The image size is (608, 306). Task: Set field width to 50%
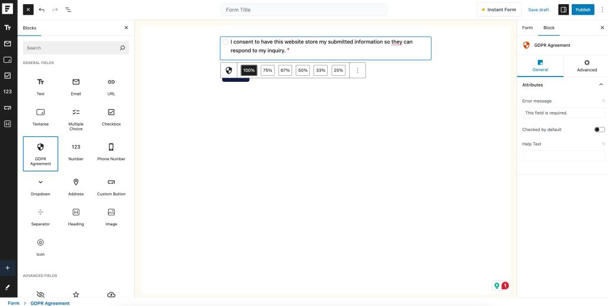click(x=303, y=70)
